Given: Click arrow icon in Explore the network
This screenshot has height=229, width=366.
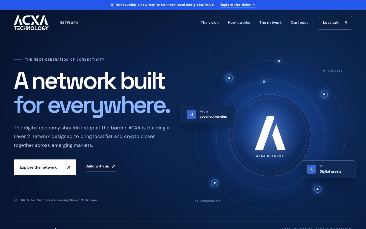Looking at the screenshot, I should point(68,167).
